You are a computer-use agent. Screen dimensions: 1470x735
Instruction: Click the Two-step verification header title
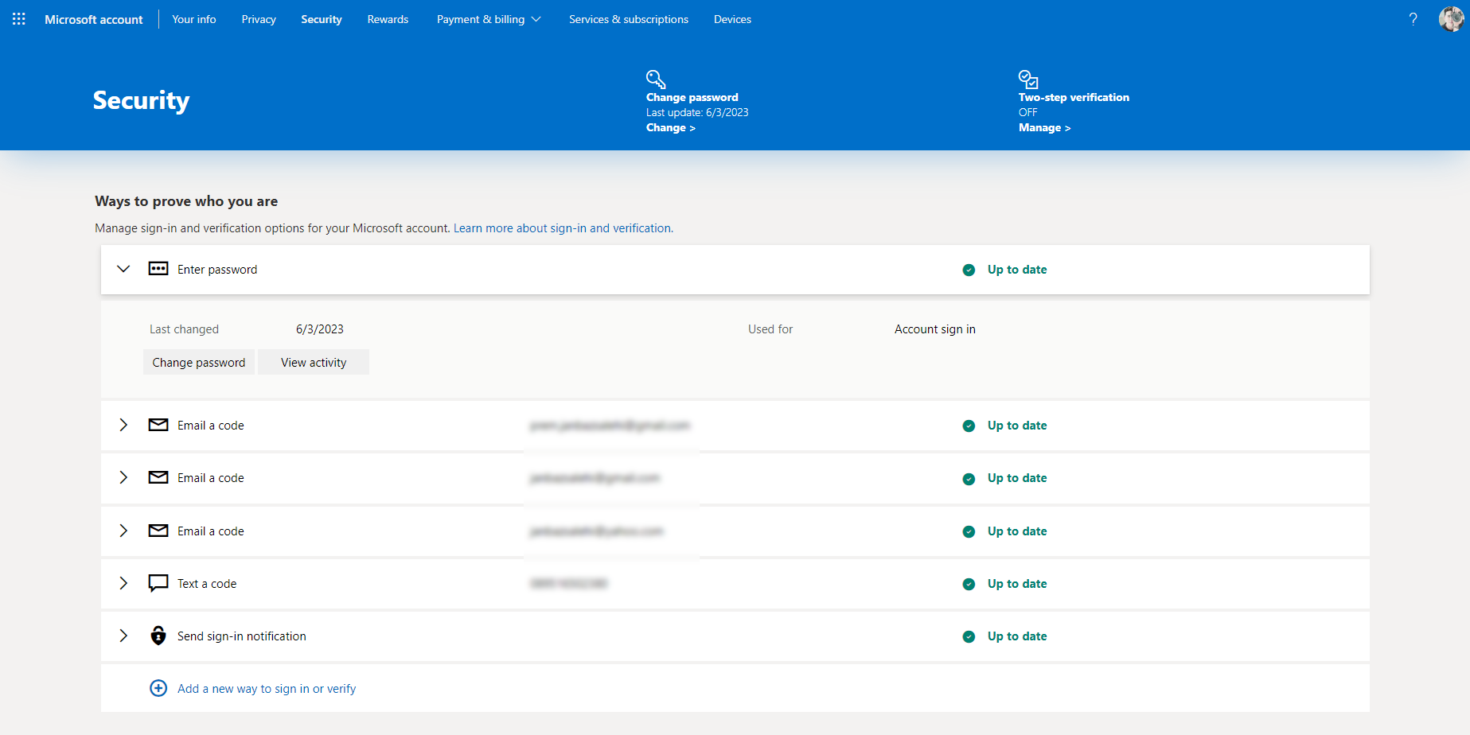point(1074,97)
